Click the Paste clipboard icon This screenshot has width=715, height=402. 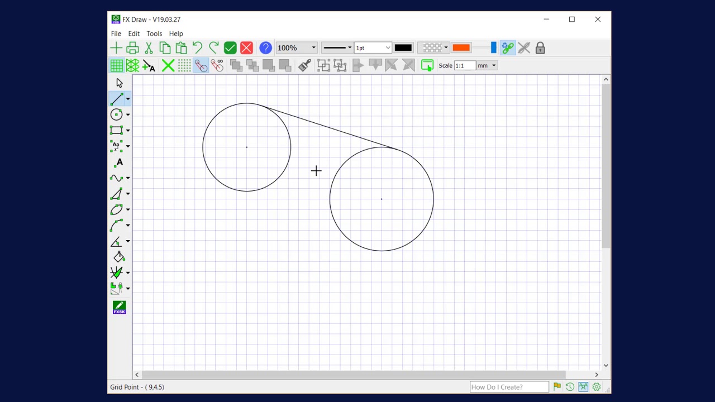[181, 48]
